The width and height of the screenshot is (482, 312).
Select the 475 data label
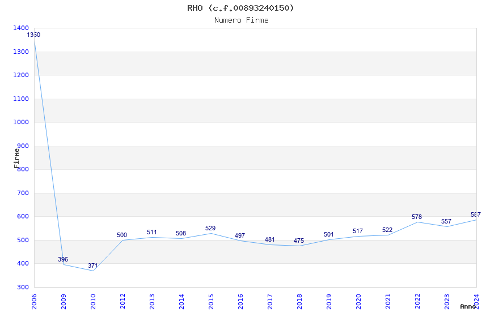[299, 241]
